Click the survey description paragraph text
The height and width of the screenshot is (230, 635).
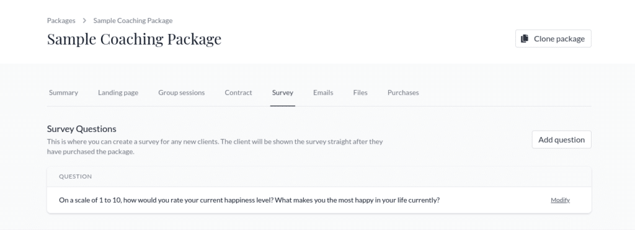click(x=215, y=147)
